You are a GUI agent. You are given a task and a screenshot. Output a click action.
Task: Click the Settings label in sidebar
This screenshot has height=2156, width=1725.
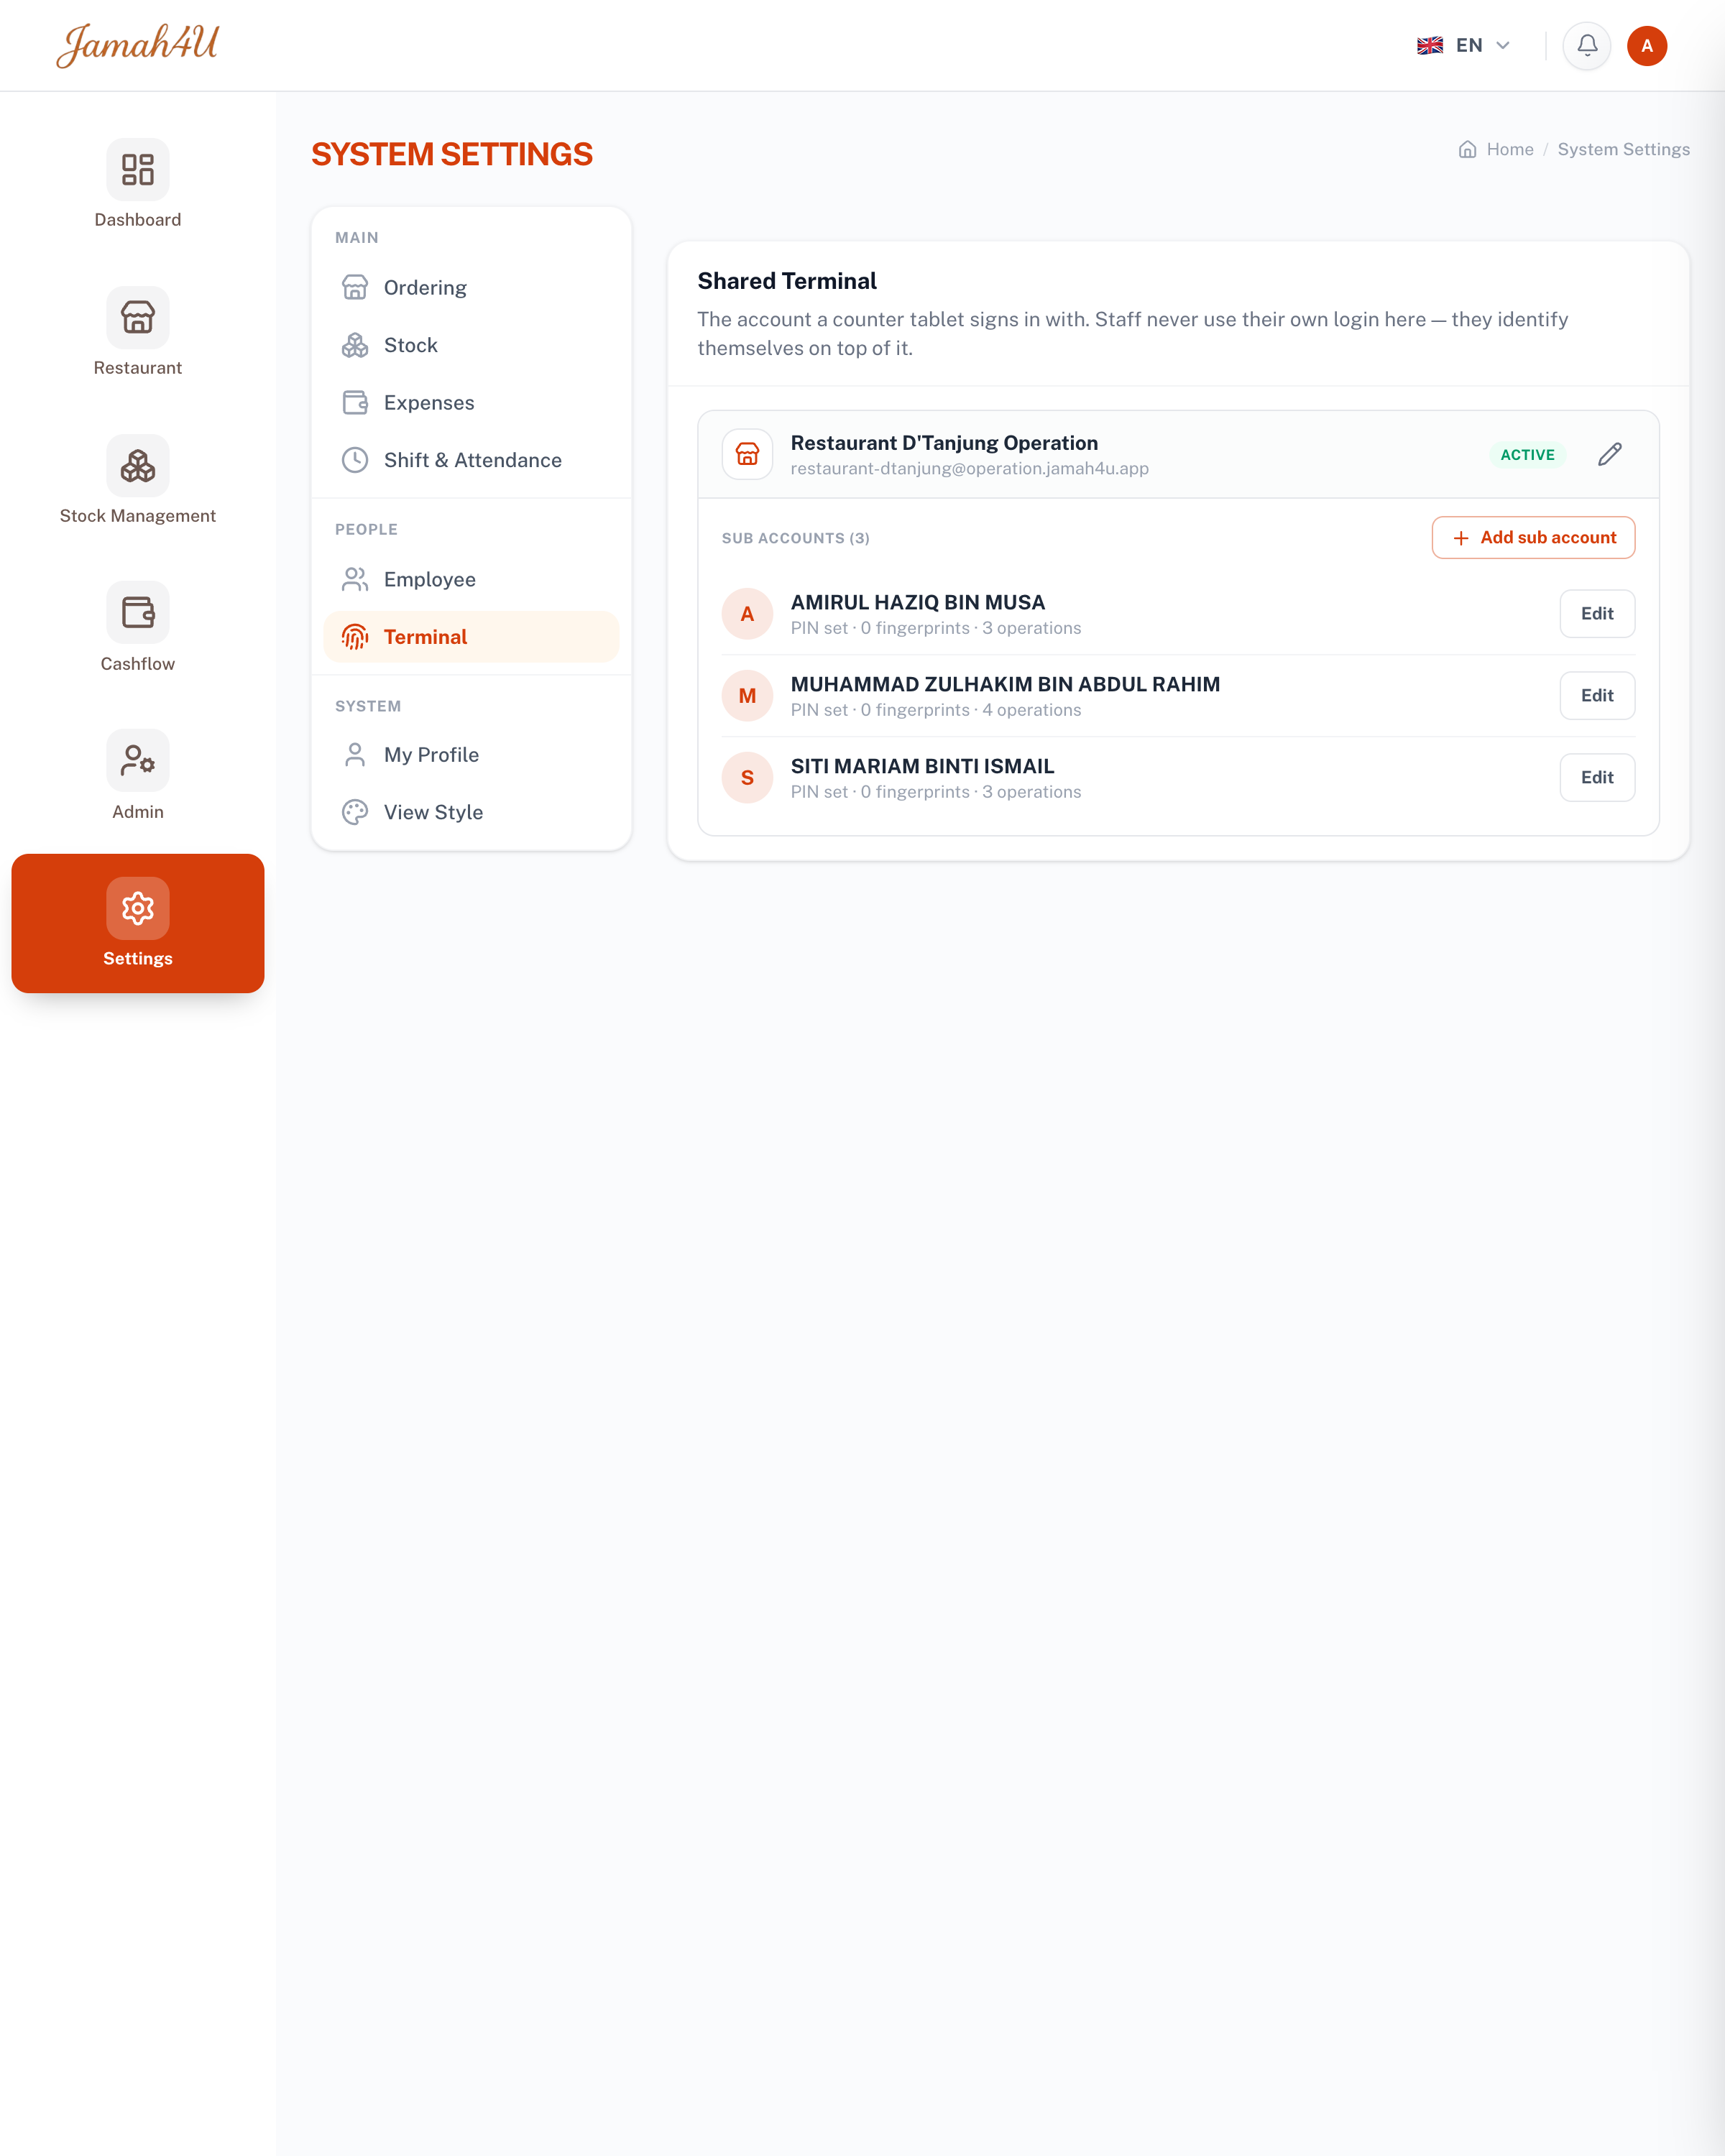(138, 959)
